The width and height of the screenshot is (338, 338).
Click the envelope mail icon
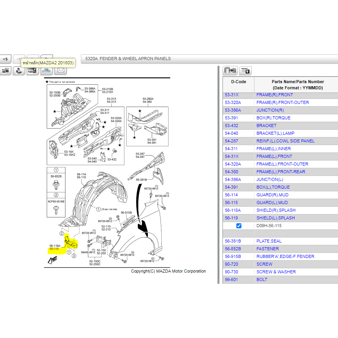pyautogui.click(x=60, y=70)
